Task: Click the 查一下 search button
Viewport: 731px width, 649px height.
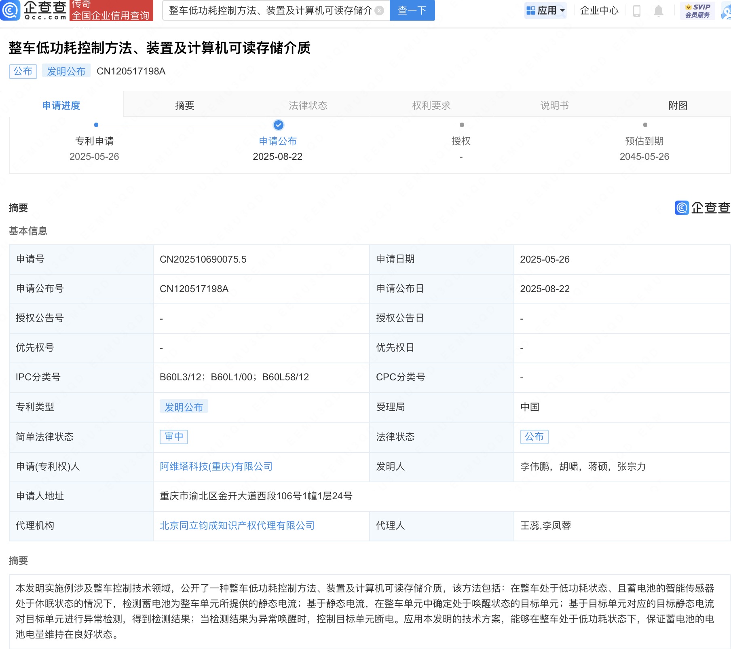Action: click(x=412, y=11)
